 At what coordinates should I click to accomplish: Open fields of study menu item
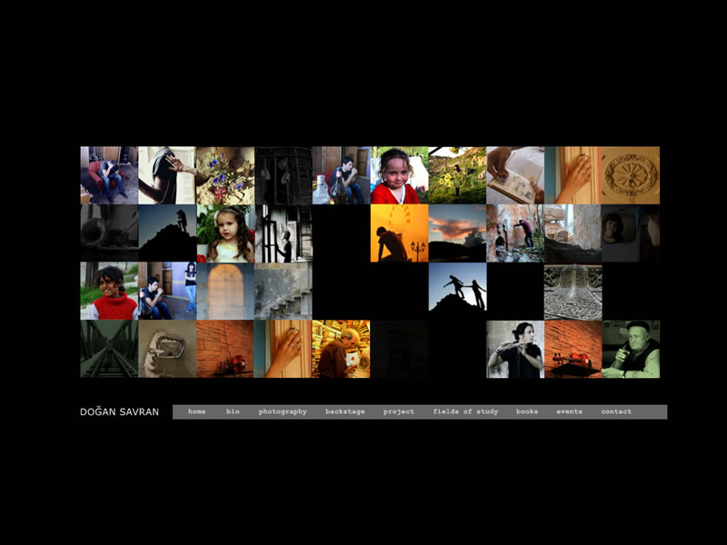pyautogui.click(x=465, y=411)
